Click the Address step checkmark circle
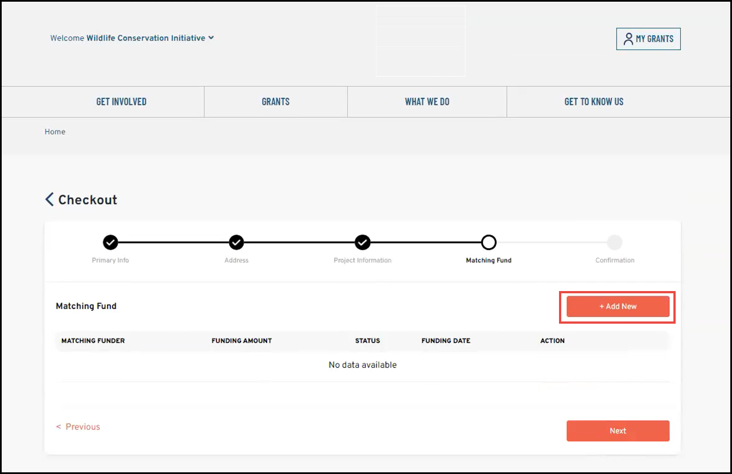 (x=236, y=242)
